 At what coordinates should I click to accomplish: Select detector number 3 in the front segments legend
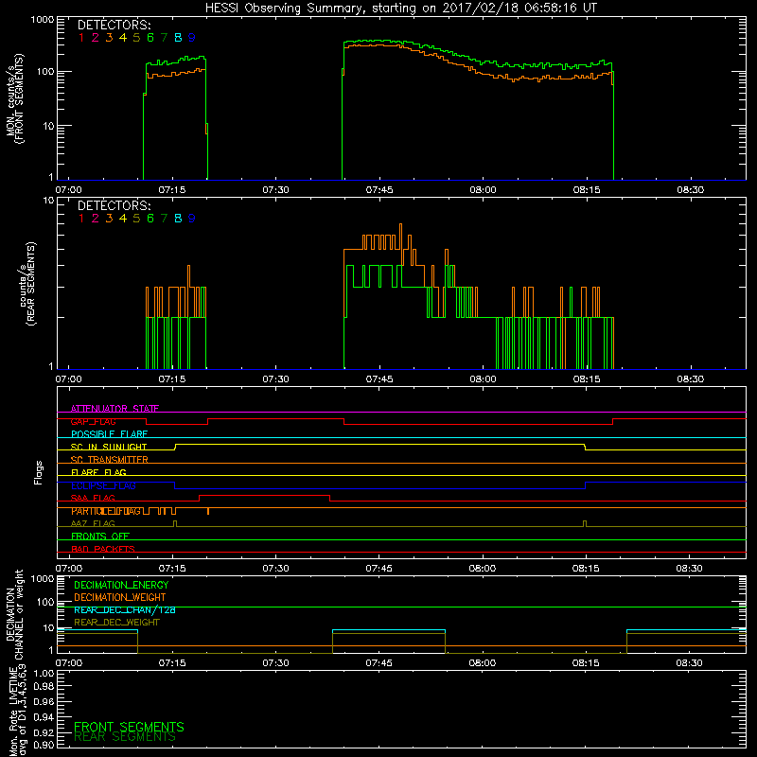(109, 38)
